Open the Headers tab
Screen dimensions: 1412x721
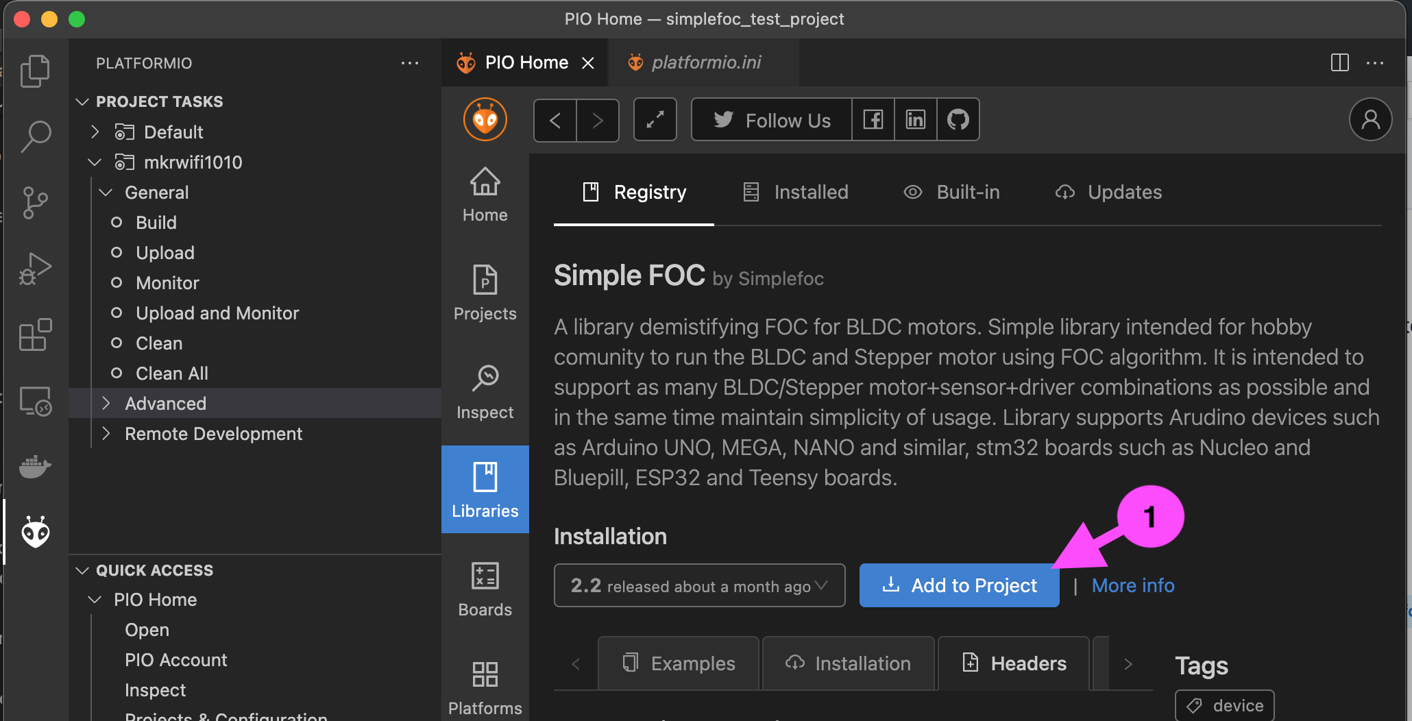(1014, 663)
